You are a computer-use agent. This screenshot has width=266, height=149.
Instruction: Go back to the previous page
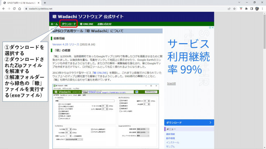(x=4, y=9)
